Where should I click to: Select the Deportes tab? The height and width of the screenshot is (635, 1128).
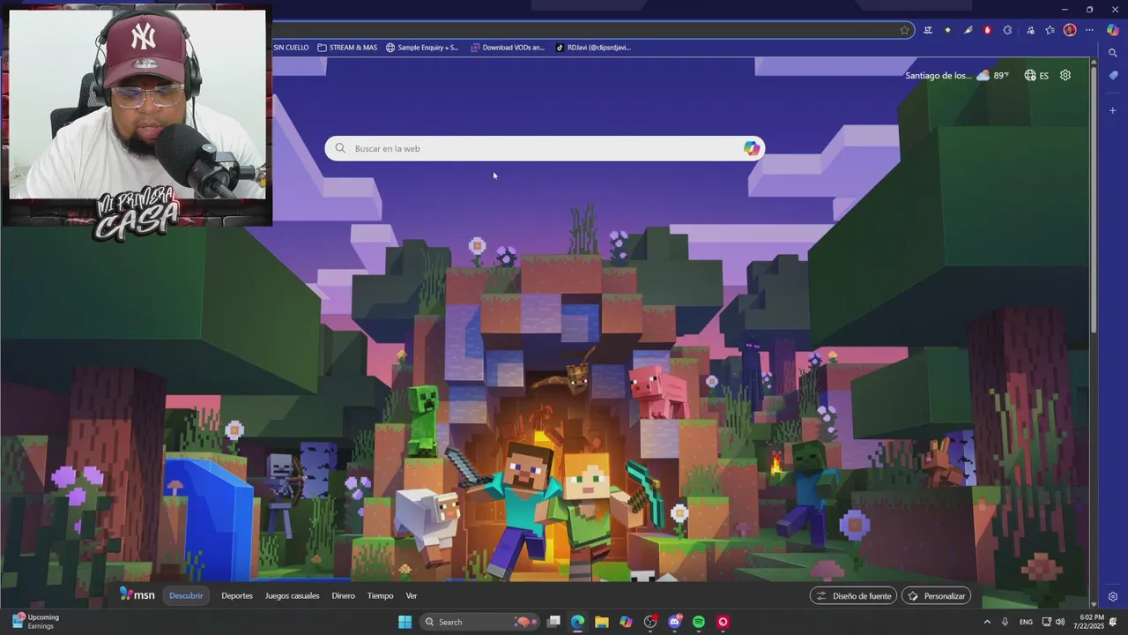click(237, 595)
